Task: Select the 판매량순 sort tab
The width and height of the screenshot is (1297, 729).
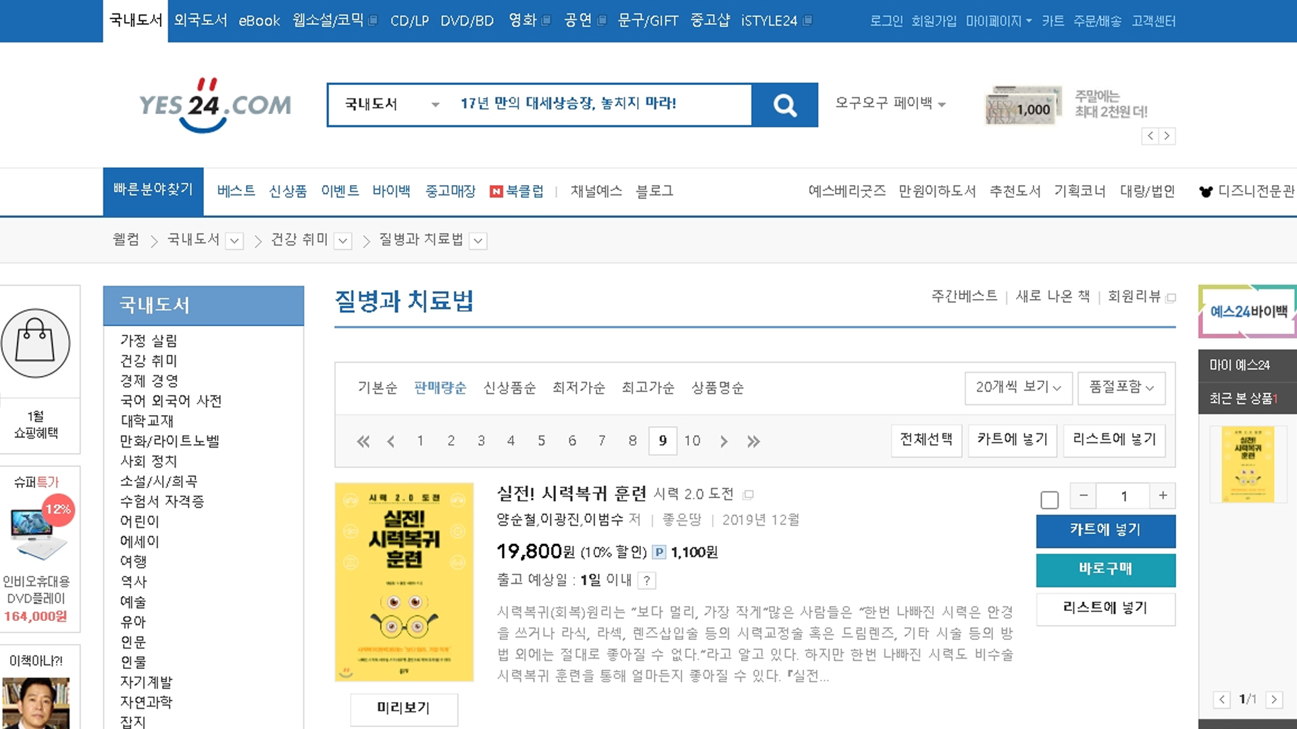Action: click(x=440, y=387)
